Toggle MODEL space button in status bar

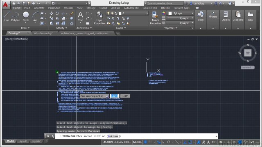tap(138, 142)
